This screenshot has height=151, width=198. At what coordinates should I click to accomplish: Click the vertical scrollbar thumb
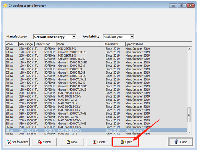pos(189,115)
